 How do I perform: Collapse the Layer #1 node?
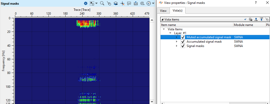(x=170, y=33)
